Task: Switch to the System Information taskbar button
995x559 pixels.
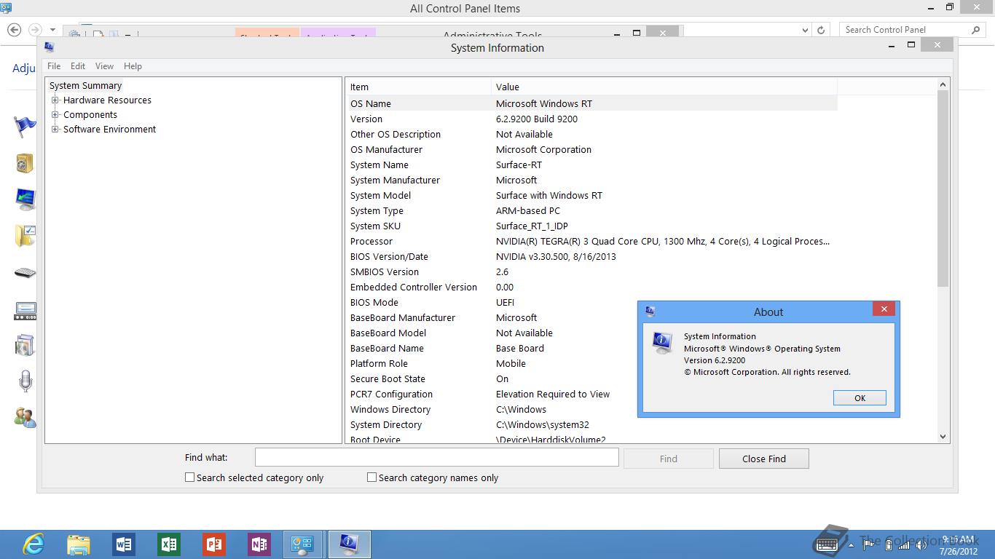Action: [350, 544]
